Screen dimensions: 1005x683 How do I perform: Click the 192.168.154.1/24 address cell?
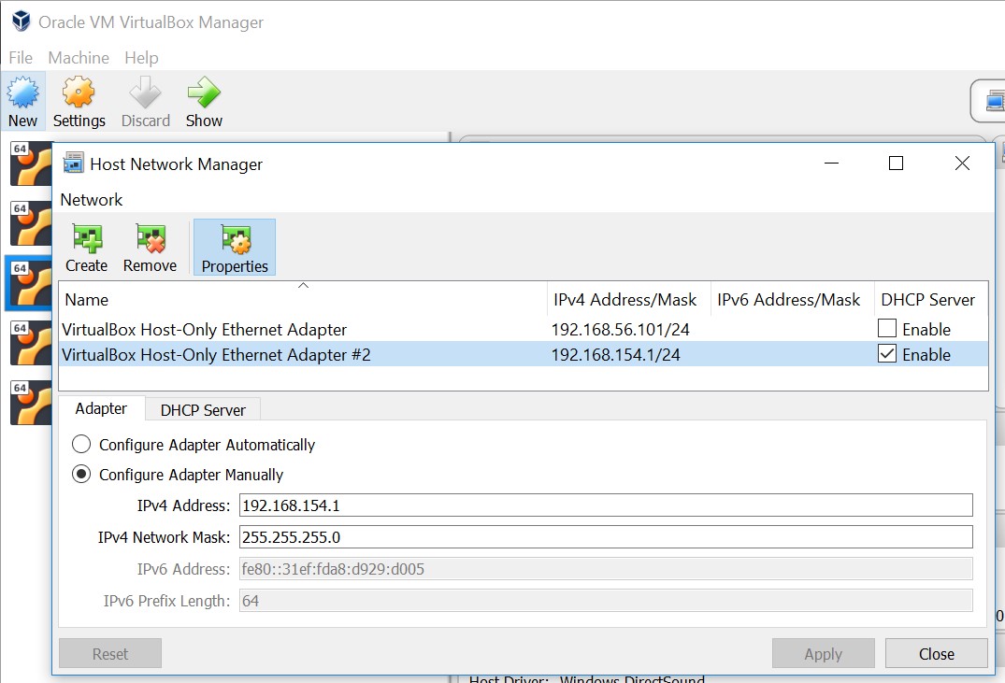[x=616, y=355]
